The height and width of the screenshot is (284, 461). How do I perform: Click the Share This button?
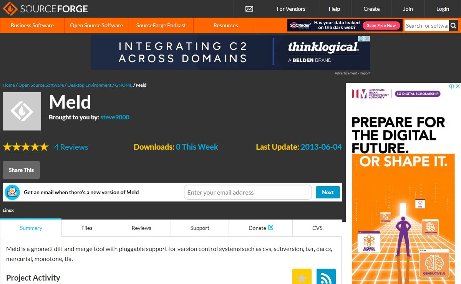coord(21,170)
